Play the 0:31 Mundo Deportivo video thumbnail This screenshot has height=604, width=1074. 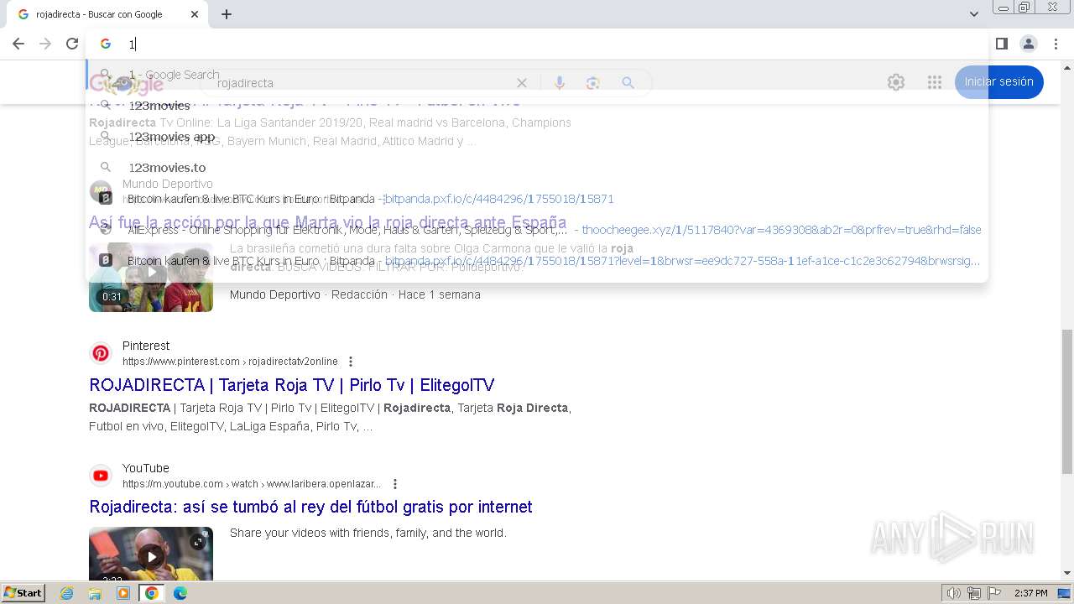pos(151,277)
